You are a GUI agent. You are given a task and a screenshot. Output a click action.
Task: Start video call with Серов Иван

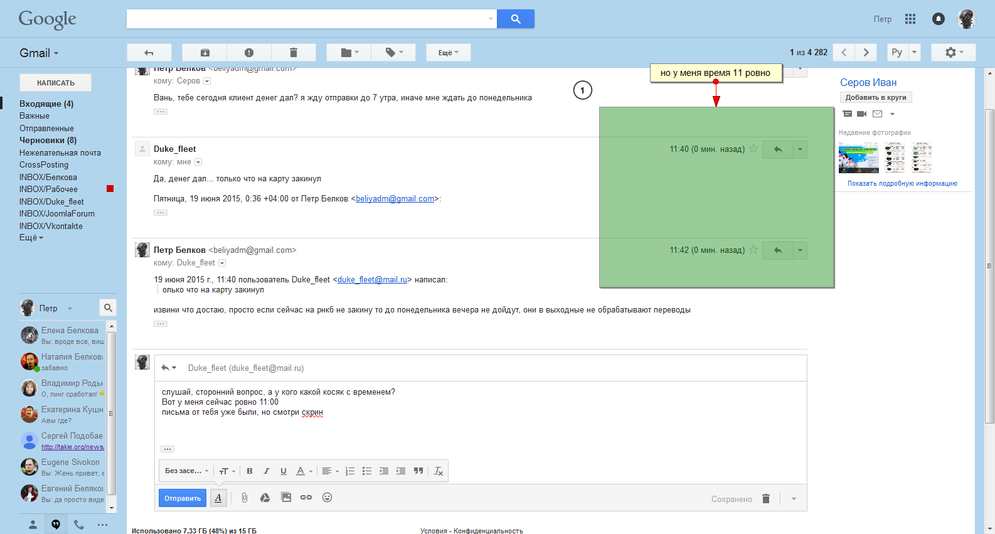[x=862, y=114]
